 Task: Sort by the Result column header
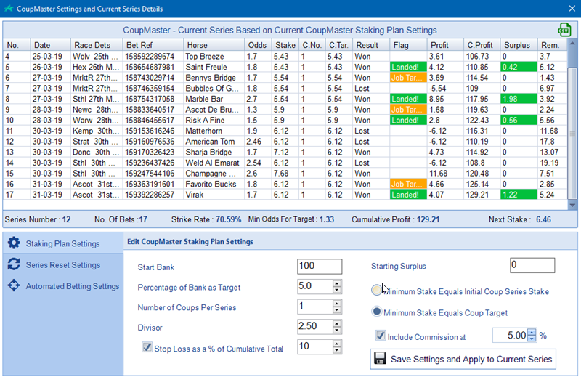371,45
